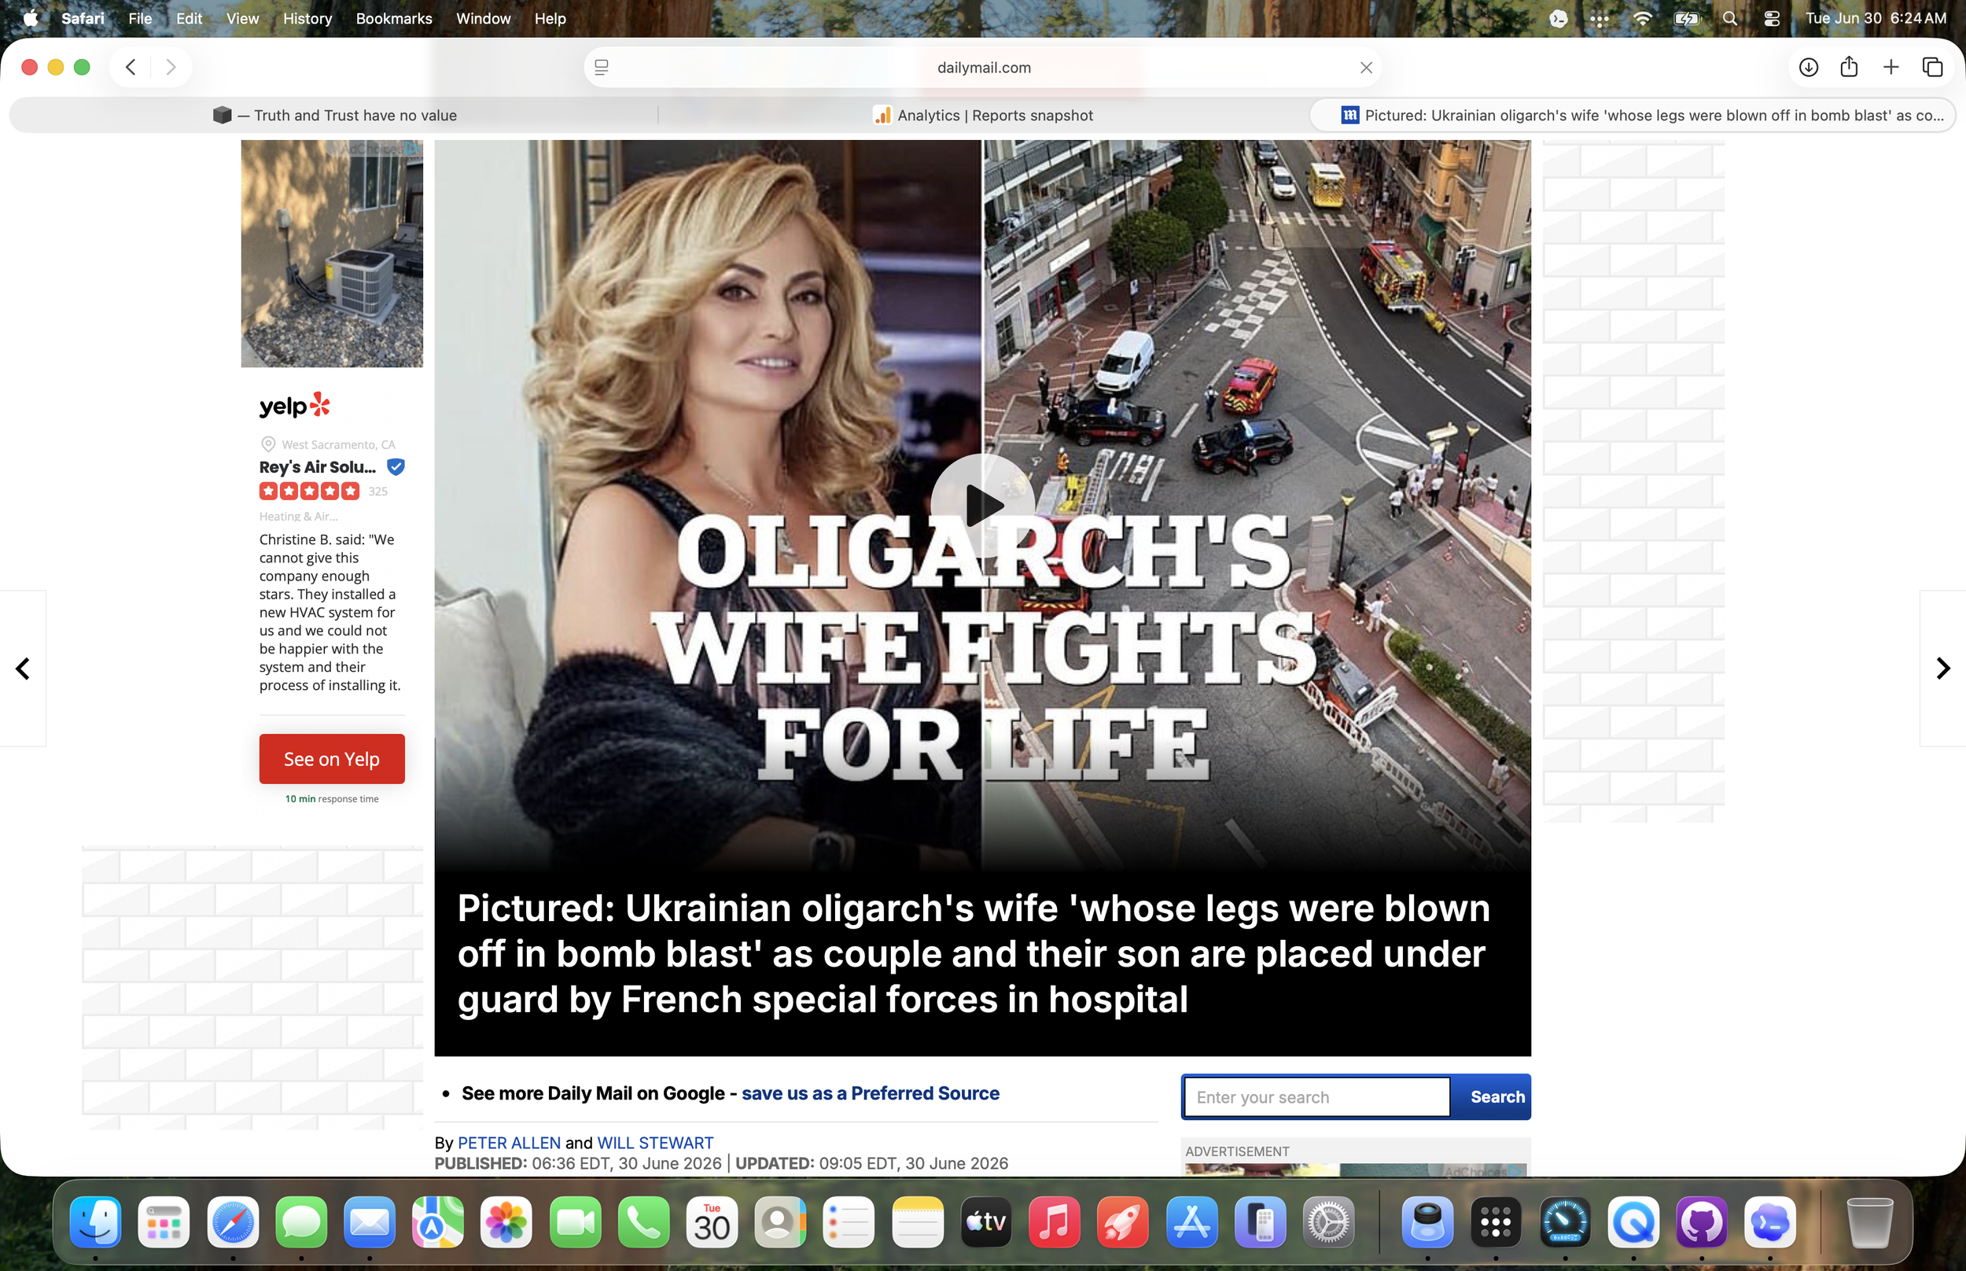
Task: Open Mail from the Dock
Action: coord(370,1222)
